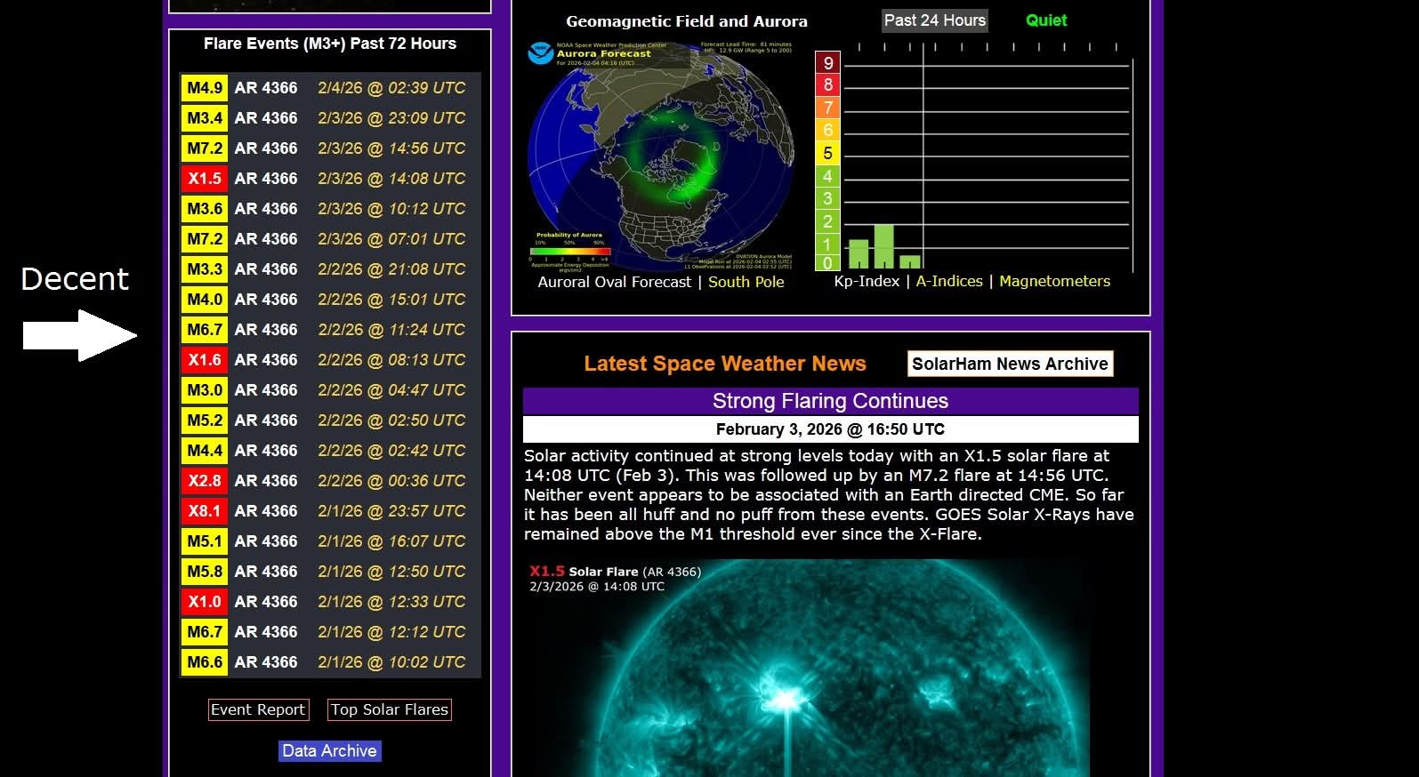
Task: Open the SolarHam News Archive
Action: [1010, 364]
